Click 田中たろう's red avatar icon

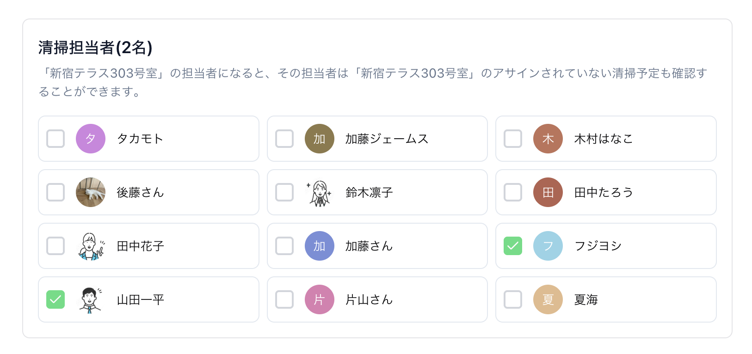tap(548, 192)
